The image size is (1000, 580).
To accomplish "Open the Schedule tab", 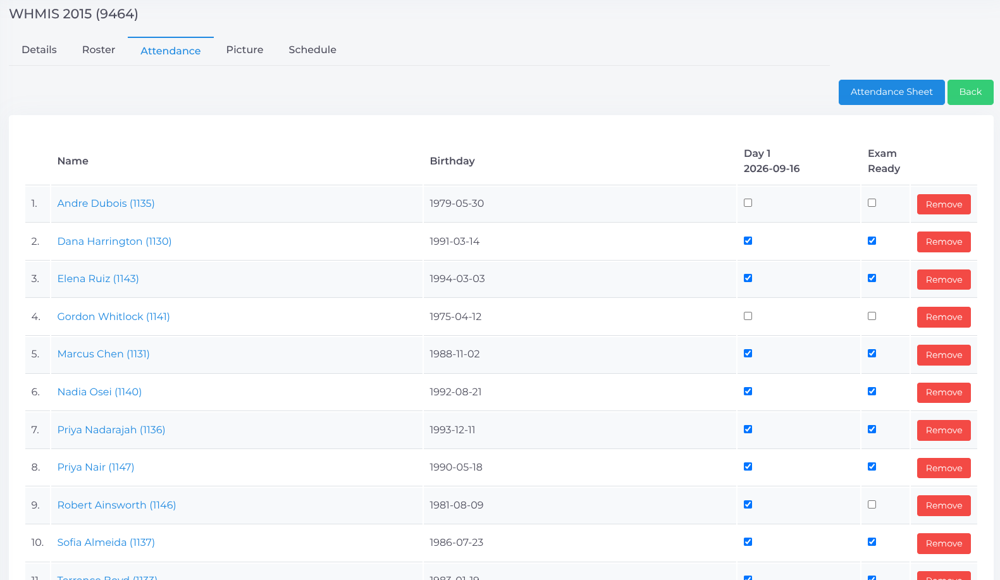I will pyautogui.click(x=312, y=50).
